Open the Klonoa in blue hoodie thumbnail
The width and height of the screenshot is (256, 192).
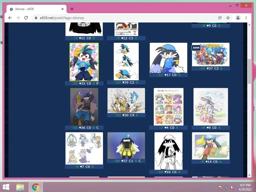click(x=168, y=58)
